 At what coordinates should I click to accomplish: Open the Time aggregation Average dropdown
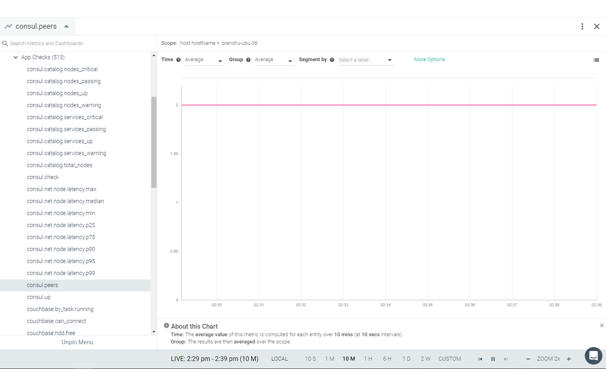(x=205, y=60)
